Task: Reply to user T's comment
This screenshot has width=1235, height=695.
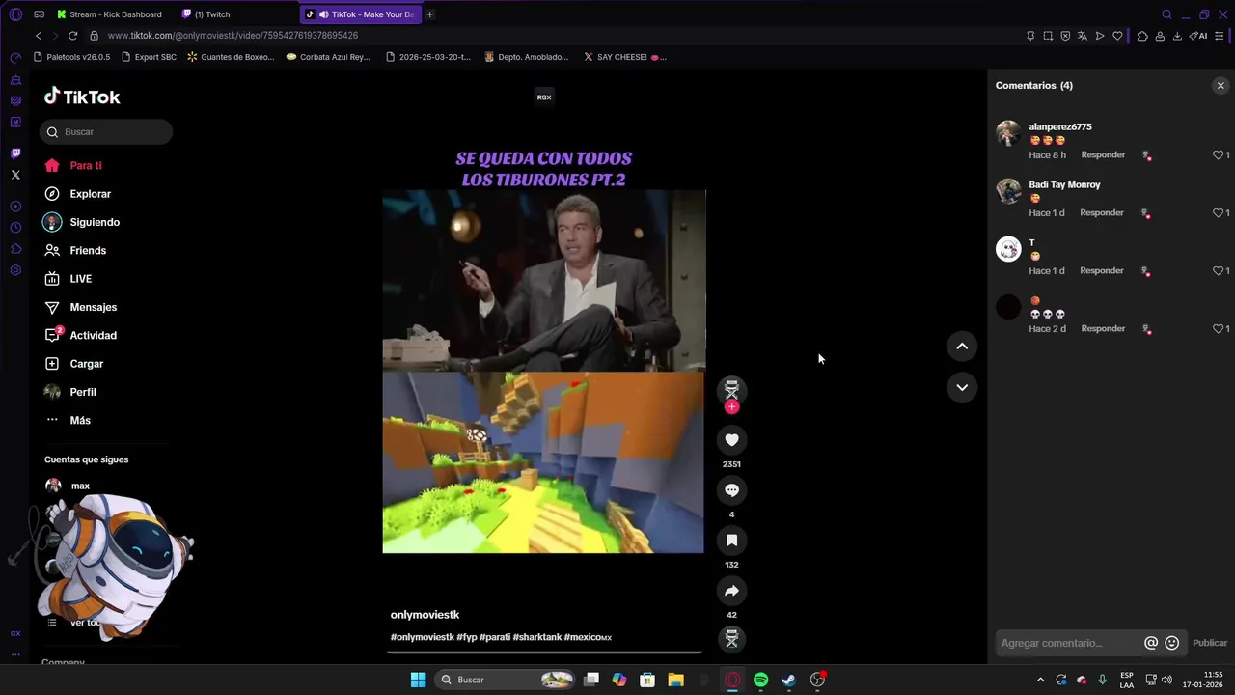Action: [x=1102, y=271]
